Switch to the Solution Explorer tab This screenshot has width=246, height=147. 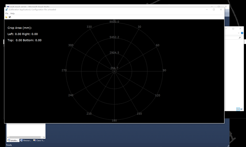13,140
